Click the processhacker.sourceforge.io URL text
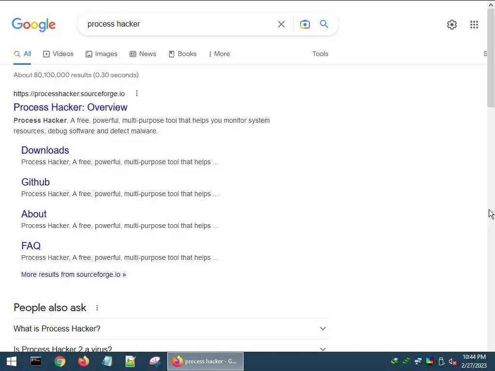The width and height of the screenshot is (495, 371). tap(69, 94)
